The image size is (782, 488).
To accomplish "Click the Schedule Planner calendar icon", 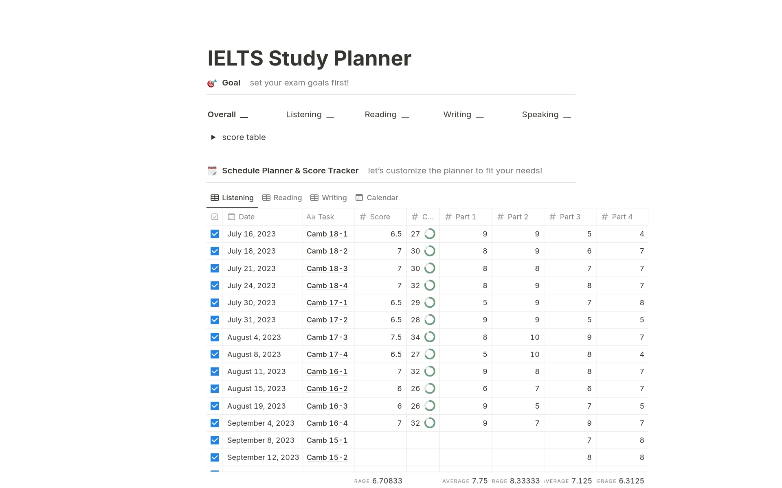I will [x=213, y=171].
